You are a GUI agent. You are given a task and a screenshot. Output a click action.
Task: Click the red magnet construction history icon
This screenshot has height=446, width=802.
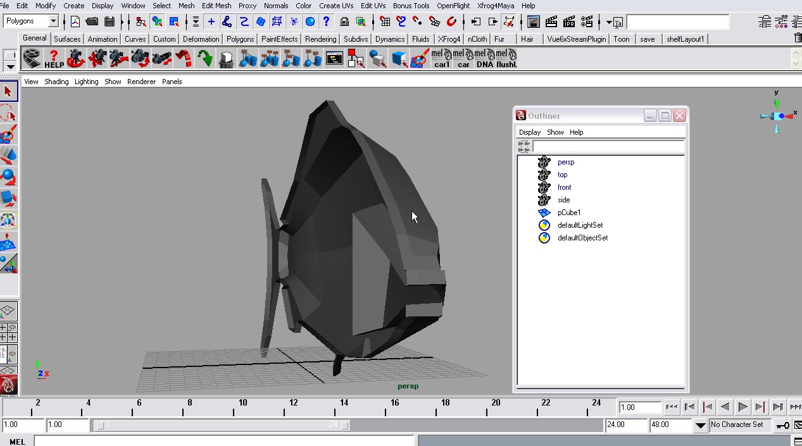point(451,22)
